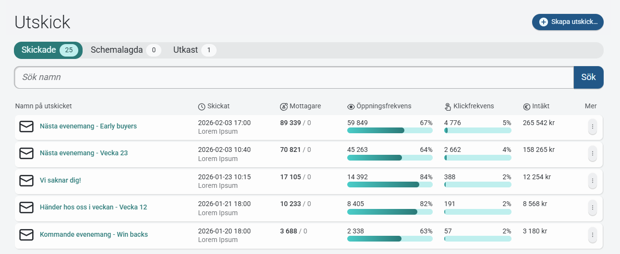The height and width of the screenshot is (254, 620).
Task: Click the pointer icon beside Klickfrekvens
Action: (448, 106)
